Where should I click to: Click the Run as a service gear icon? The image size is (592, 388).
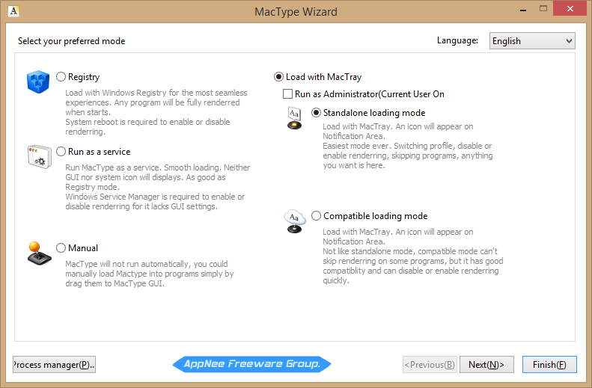point(39,156)
